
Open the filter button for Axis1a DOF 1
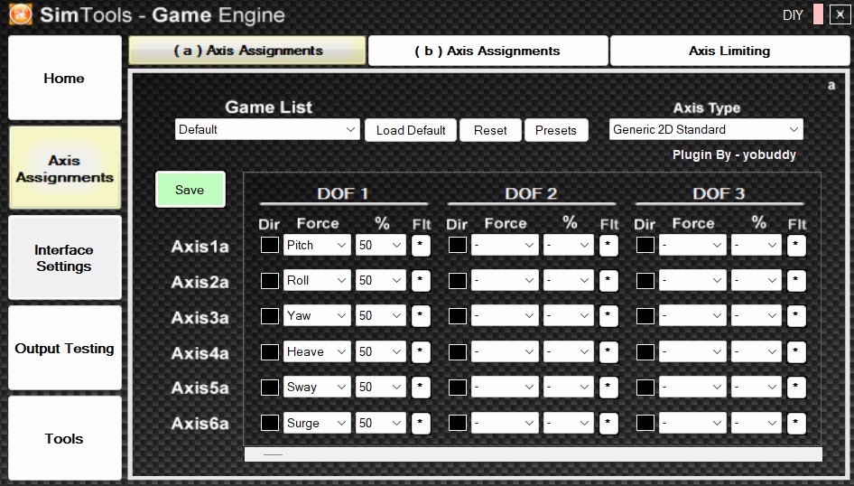[421, 246]
